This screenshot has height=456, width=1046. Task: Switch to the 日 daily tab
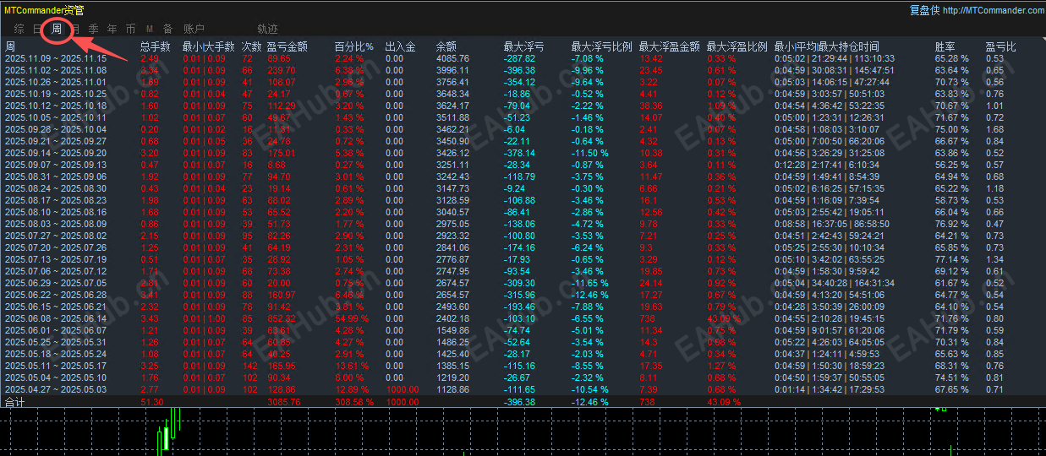tap(37, 30)
